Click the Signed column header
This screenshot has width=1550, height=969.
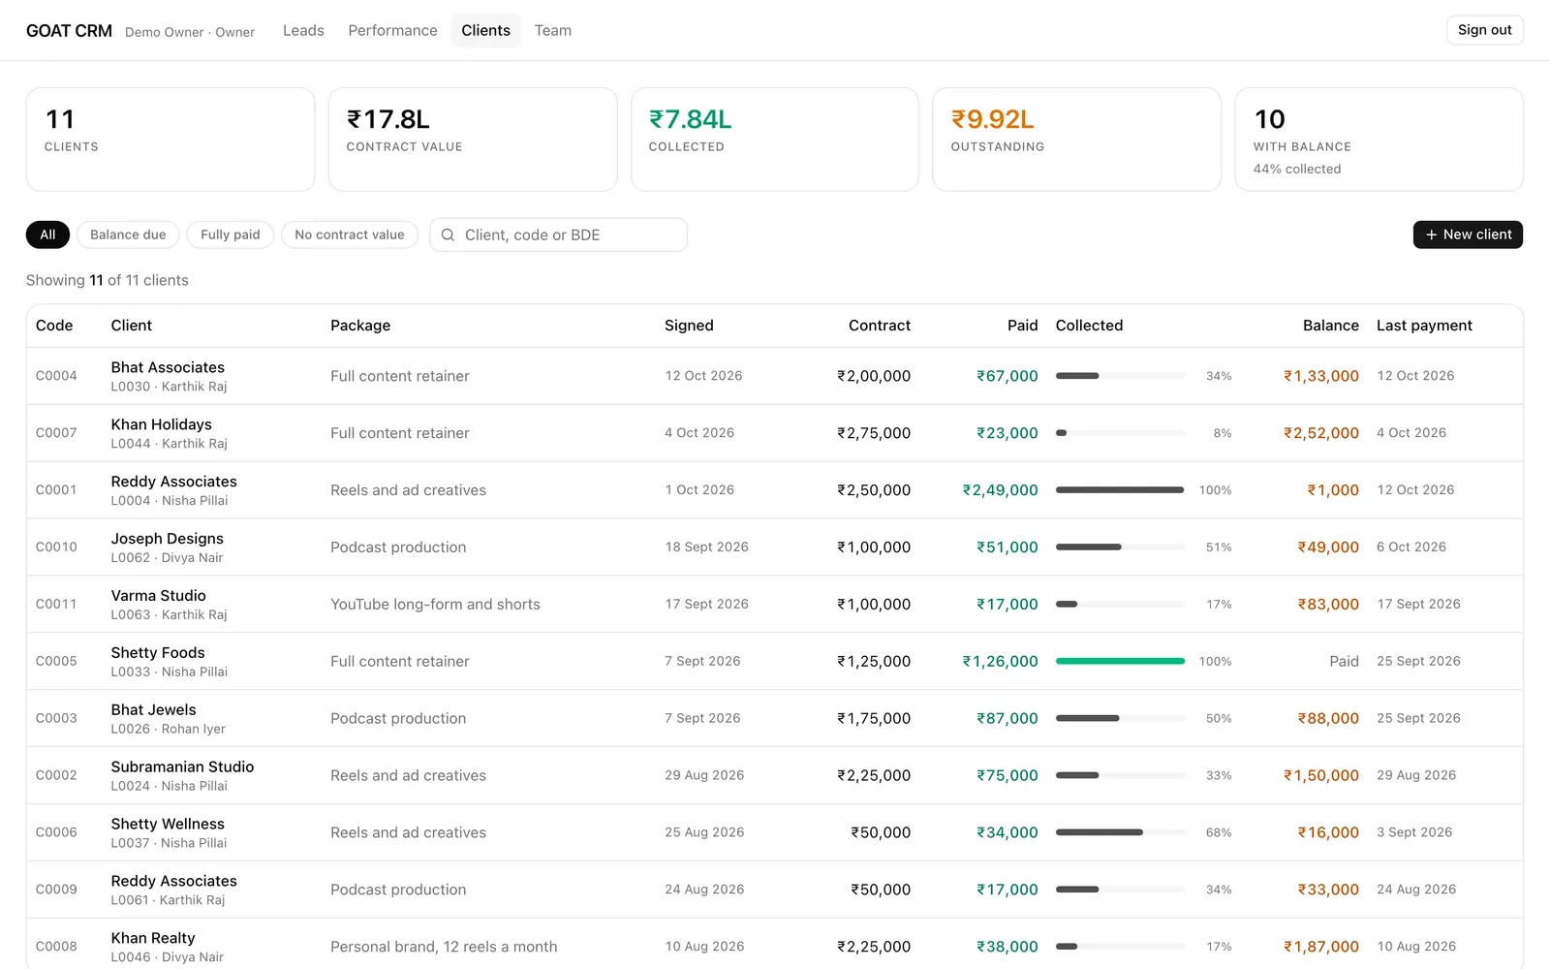[689, 326]
